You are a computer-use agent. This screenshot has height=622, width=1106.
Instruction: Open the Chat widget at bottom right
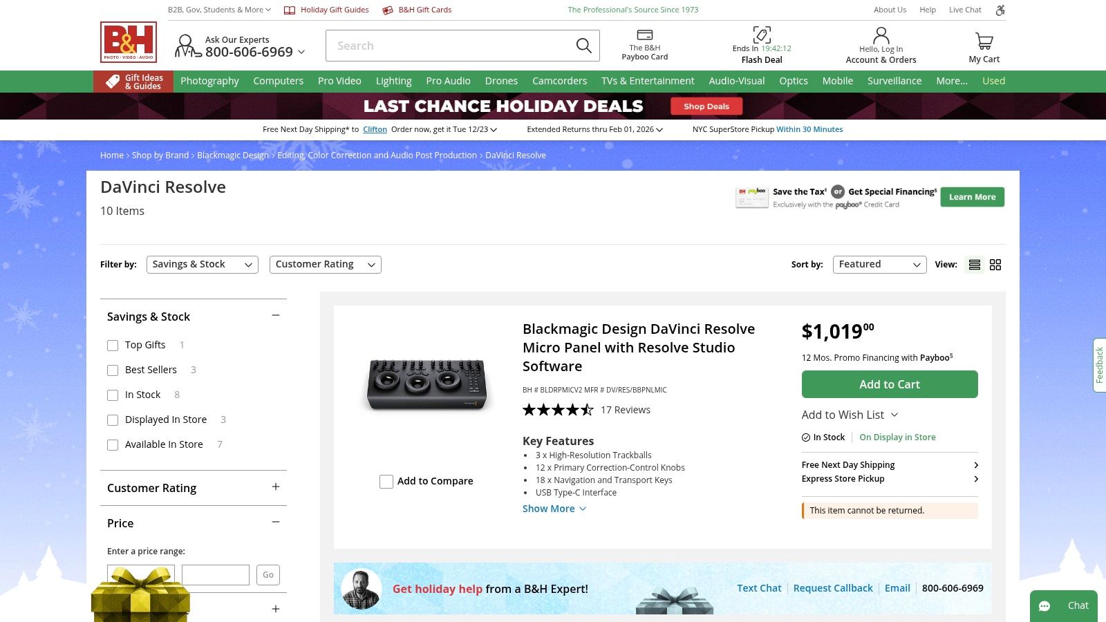(1064, 605)
